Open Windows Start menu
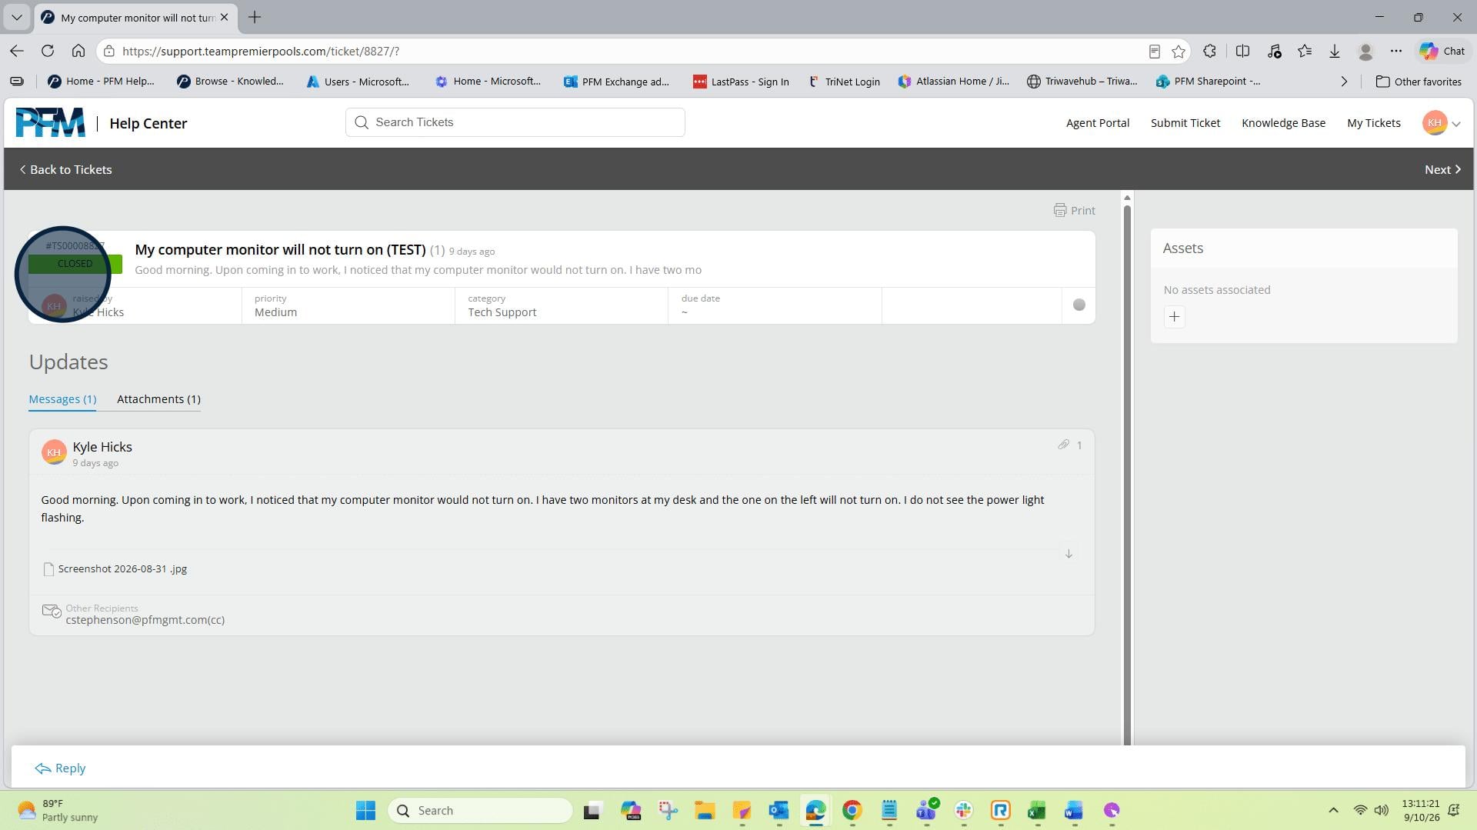 tap(365, 810)
